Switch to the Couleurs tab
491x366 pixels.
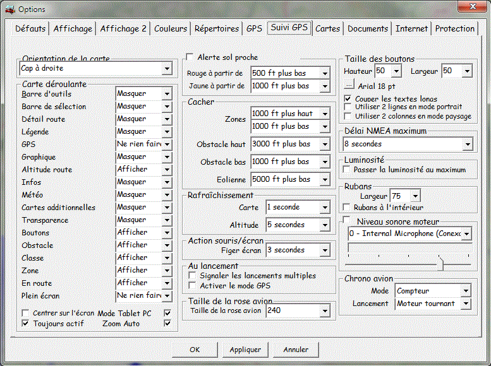tap(171, 28)
